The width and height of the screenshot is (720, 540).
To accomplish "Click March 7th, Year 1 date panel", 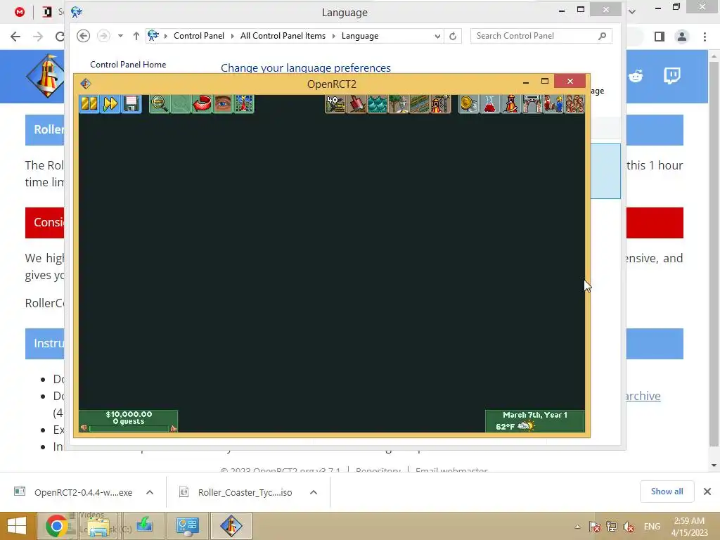I will click(x=535, y=415).
